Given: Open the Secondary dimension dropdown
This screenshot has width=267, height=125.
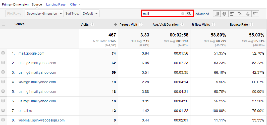Looking at the screenshot, I should [44, 14].
